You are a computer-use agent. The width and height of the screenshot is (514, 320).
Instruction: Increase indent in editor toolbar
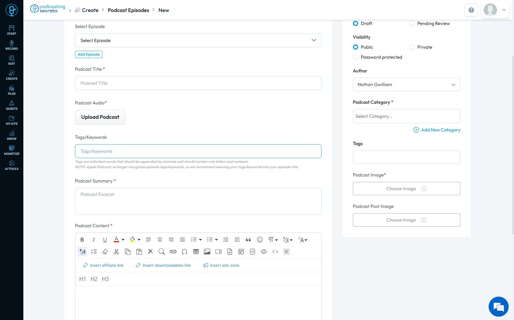(x=226, y=240)
